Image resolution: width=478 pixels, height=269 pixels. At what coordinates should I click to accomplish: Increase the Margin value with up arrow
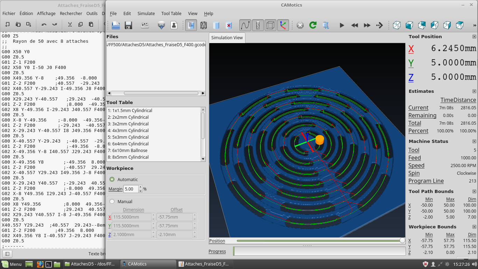pos(140,187)
